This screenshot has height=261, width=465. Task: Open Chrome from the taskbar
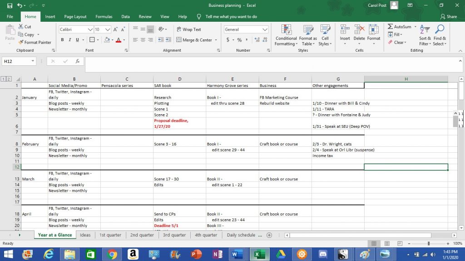point(112,254)
